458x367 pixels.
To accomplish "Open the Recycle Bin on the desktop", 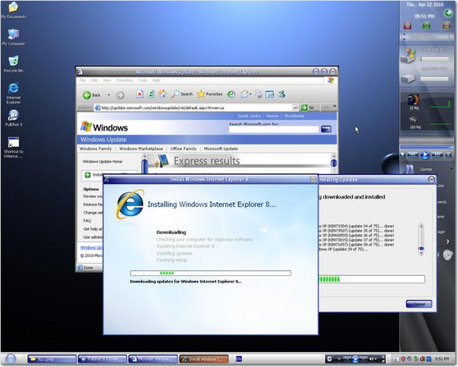I will point(13,63).
